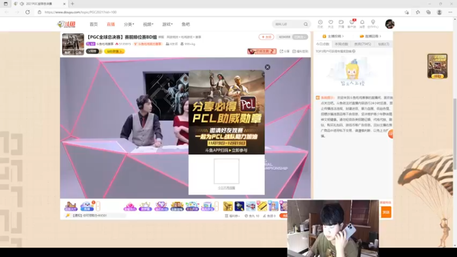The image size is (457, 257).
Task: Click the 鱼塘 icon with badge
Action: click(87, 206)
